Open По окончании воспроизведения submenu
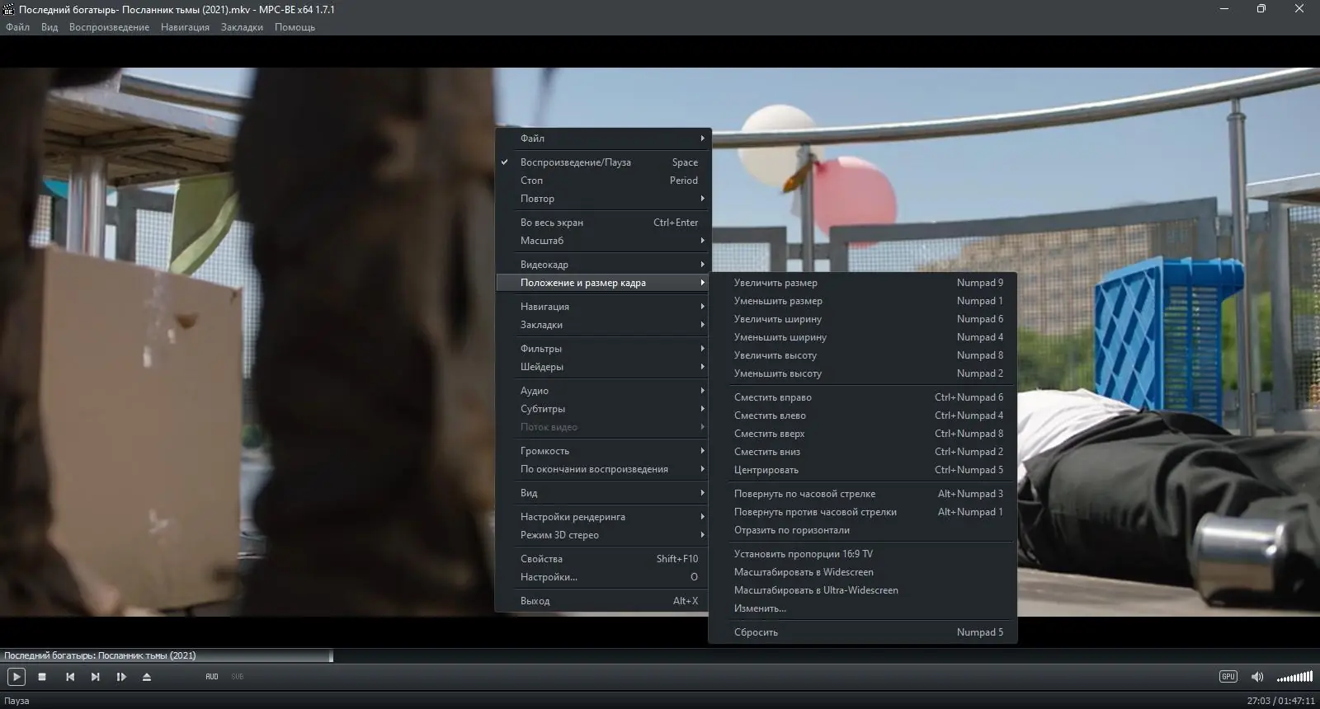 pyautogui.click(x=602, y=469)
